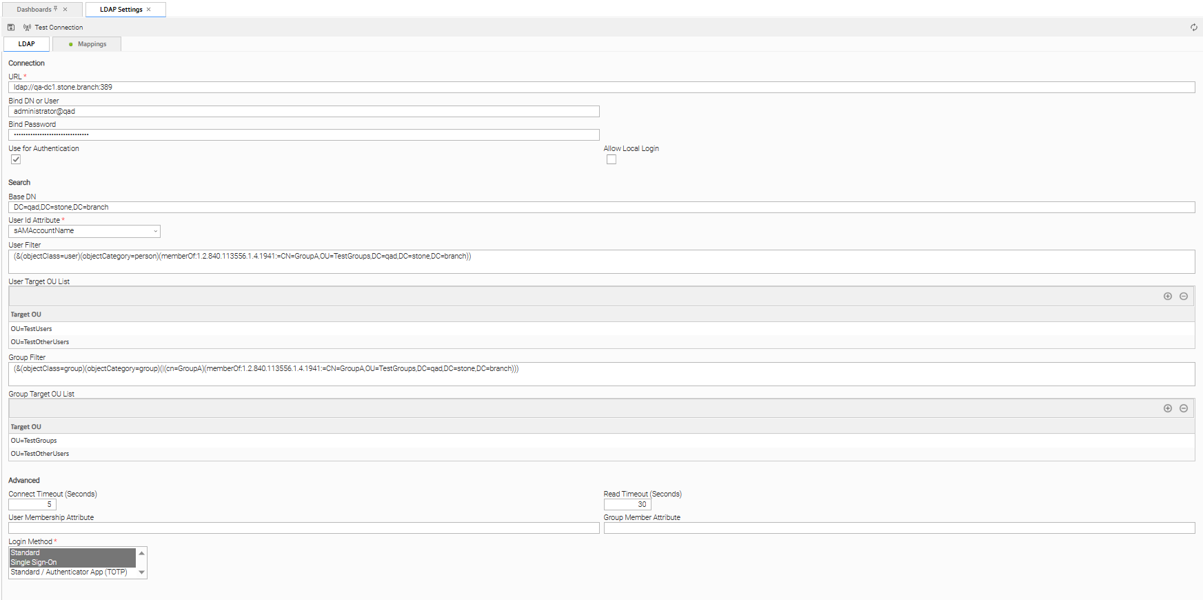Click the Connect Timeout seconds field
1203x600 pixels.
[32, 505]
